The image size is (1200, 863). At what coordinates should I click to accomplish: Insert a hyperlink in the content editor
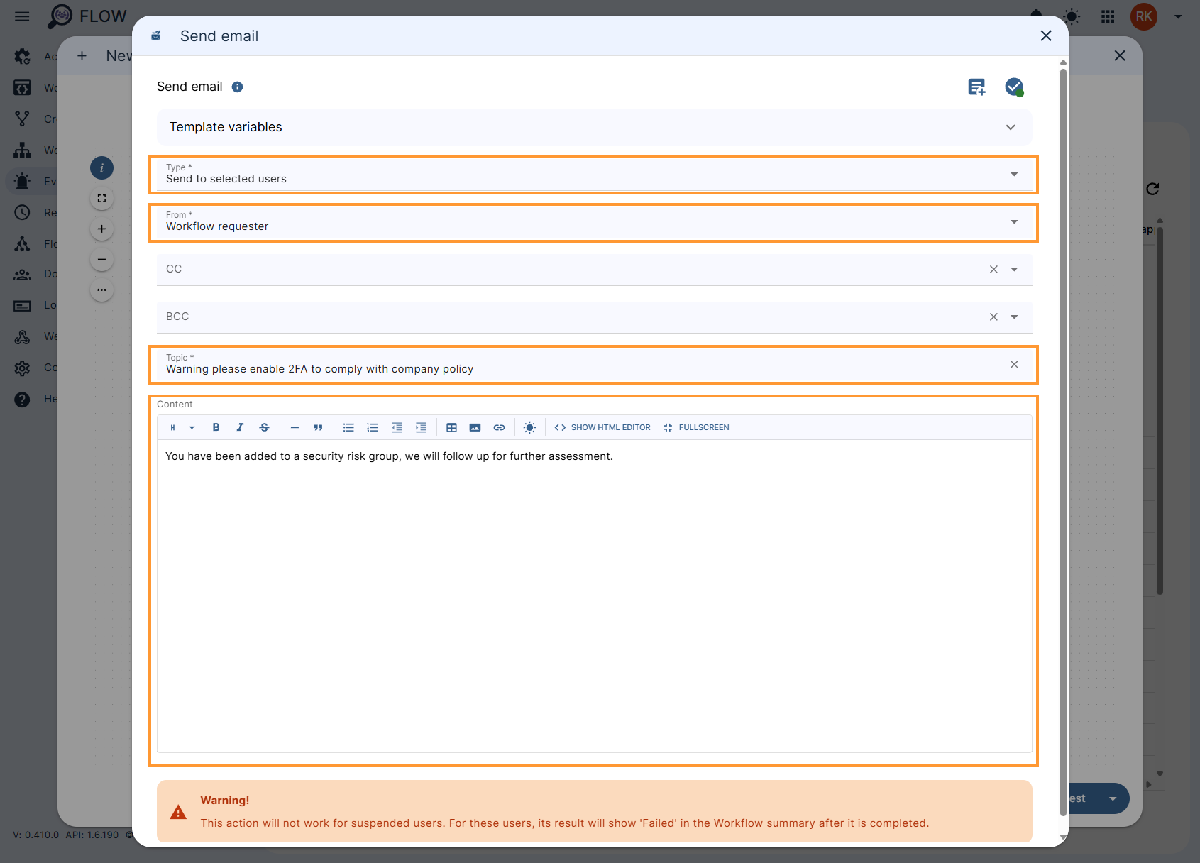pyautogui.click(x=499, y=427)
